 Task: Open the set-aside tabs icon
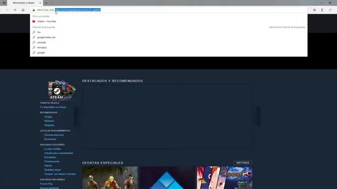(x=4, y=3)
